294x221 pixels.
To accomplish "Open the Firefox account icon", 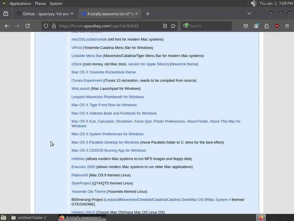I will (256, 26).
